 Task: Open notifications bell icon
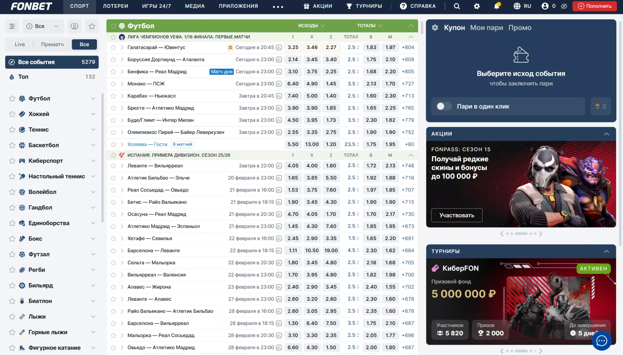(496, 6)
